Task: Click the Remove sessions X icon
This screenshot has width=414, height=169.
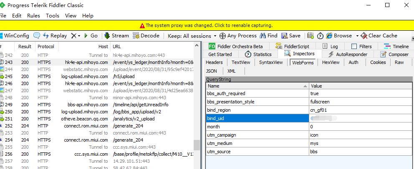Action: click(x=74, y=36)
